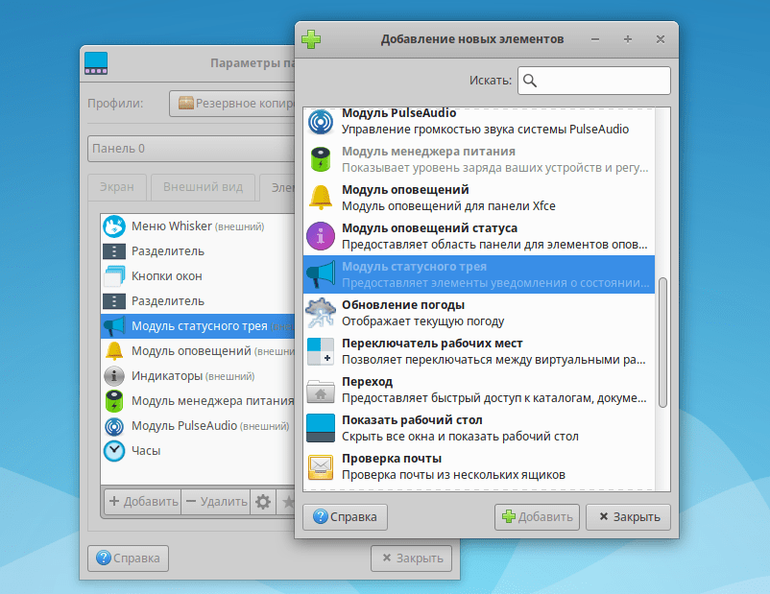Click the desktop icon of Показать рабочий стол
The image size is (770, 594).
point(320,428)
